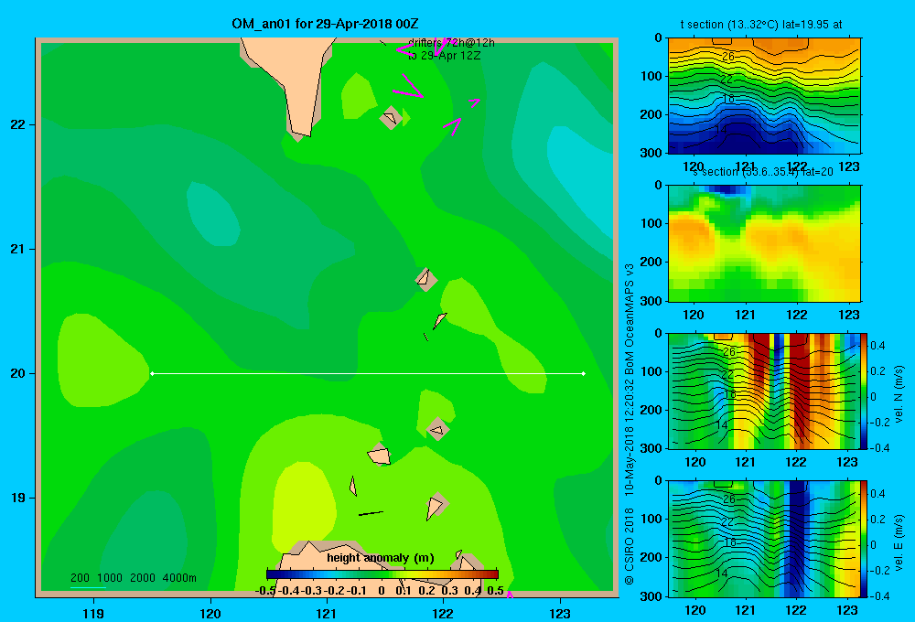
Task: Select the vel. N colorbar strip
Action: (864, 391)
